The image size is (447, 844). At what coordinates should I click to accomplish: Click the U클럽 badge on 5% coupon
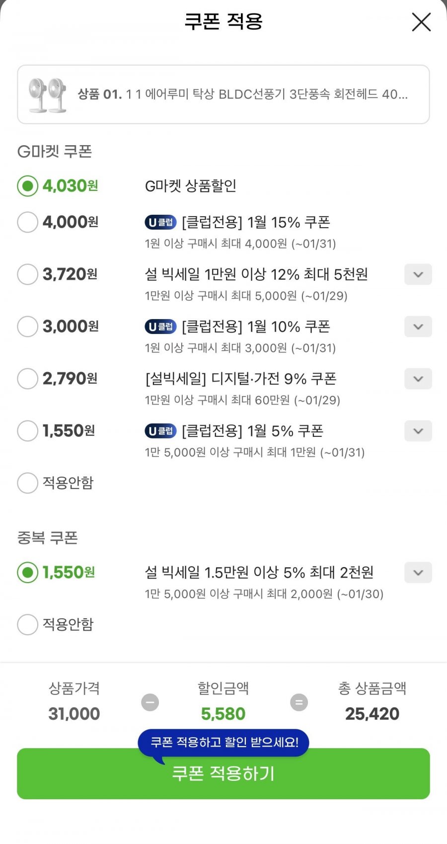pyautogui.click(x=160, y=431)
